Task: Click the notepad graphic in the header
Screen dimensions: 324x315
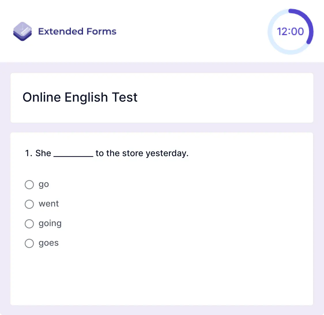Action: pyautogui.click(x=22, y=32)
